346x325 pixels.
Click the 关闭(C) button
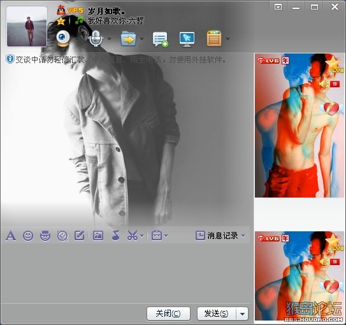168,314
